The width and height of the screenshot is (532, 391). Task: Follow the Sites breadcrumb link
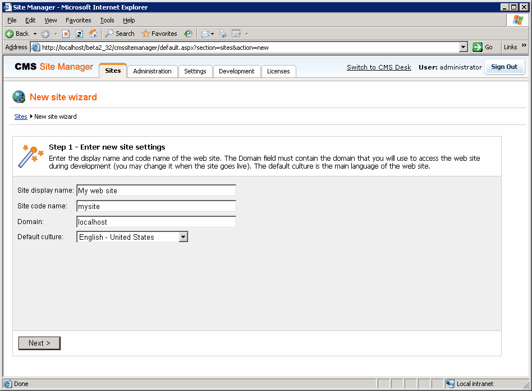point(21,117)
